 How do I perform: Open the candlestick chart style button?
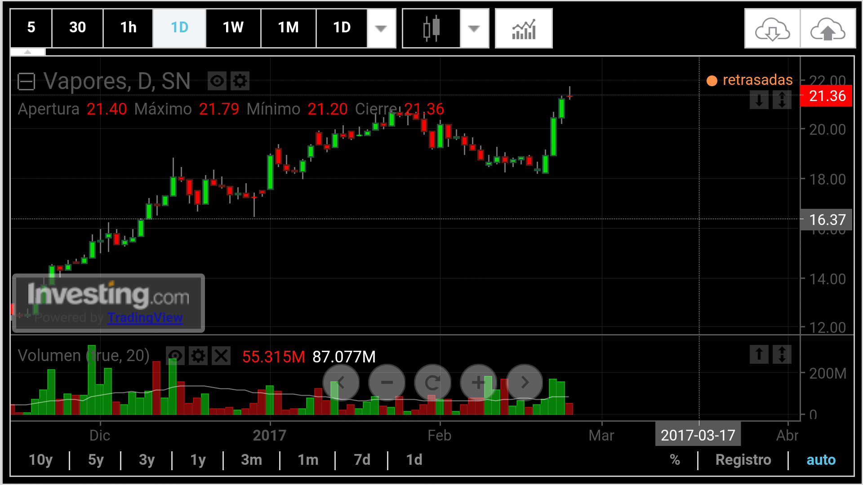(x=431, y=28)
